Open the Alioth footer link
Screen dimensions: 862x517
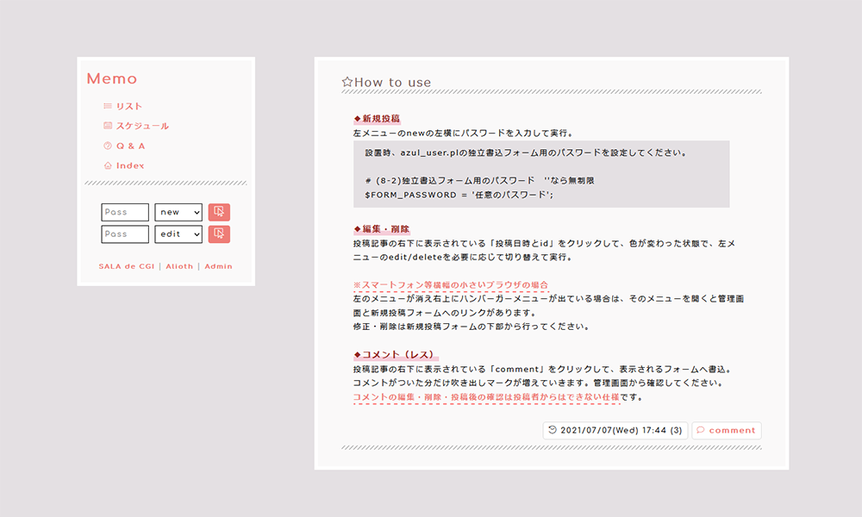pos(179,266)
